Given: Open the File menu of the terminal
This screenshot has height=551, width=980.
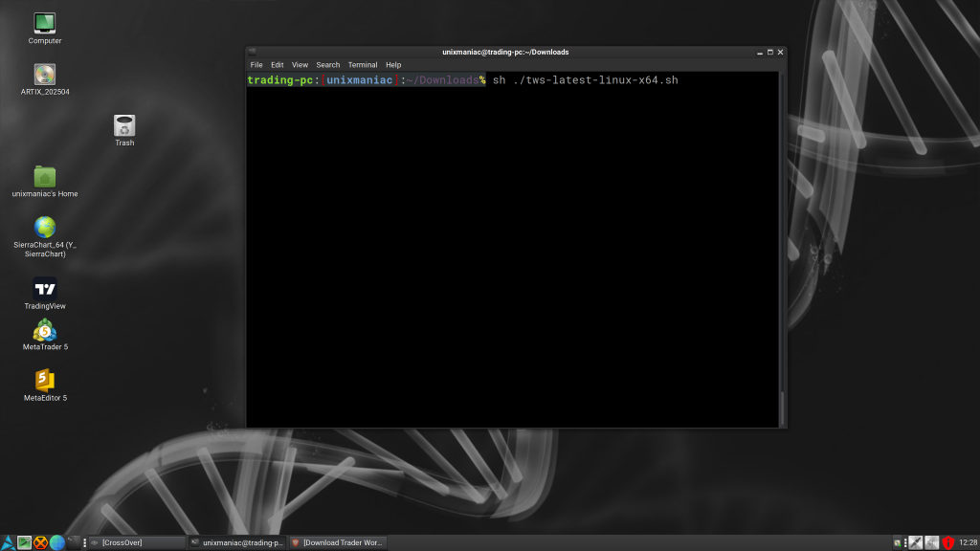Looking at the screenshot, I should [256, 64].
